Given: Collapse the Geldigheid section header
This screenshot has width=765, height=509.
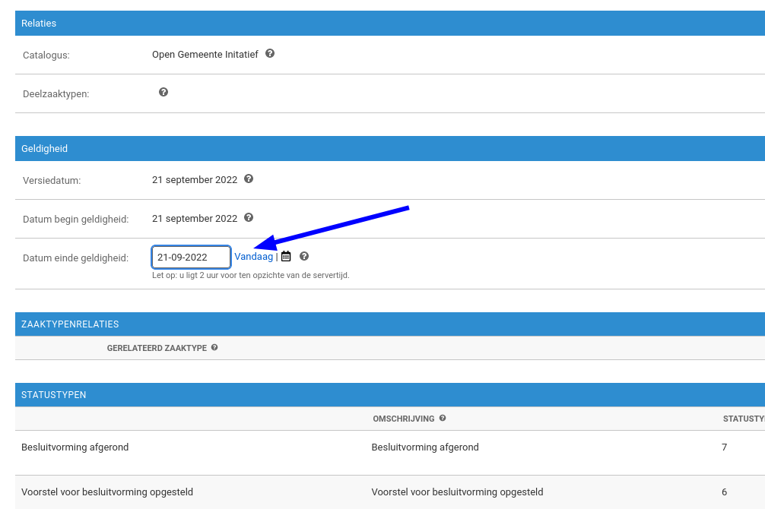Looking at the screenshot, I should pos(44,148).
